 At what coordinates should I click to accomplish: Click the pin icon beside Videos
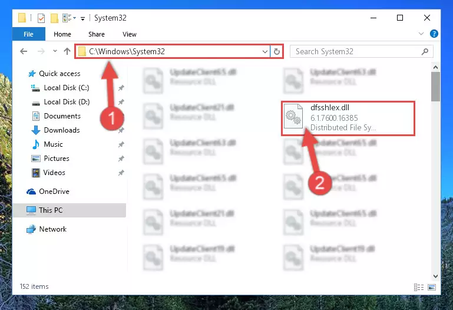121,173
